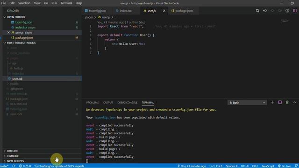Collapse the Open Editors section
The width and height of the screenshot is (299, 168).
tap(16, 17)
